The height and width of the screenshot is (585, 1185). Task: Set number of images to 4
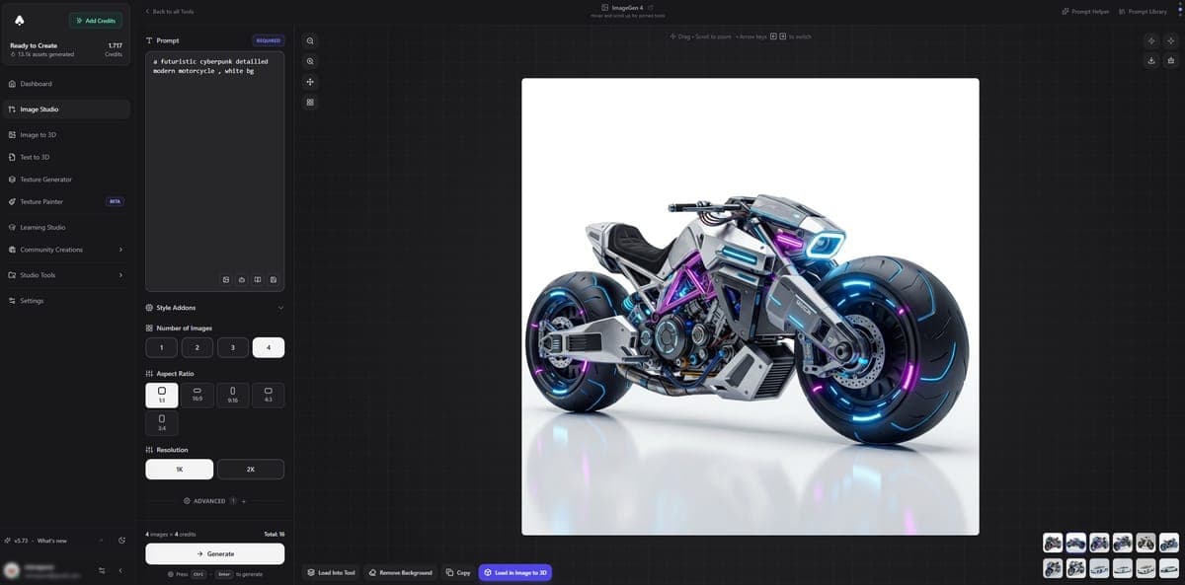269,347
